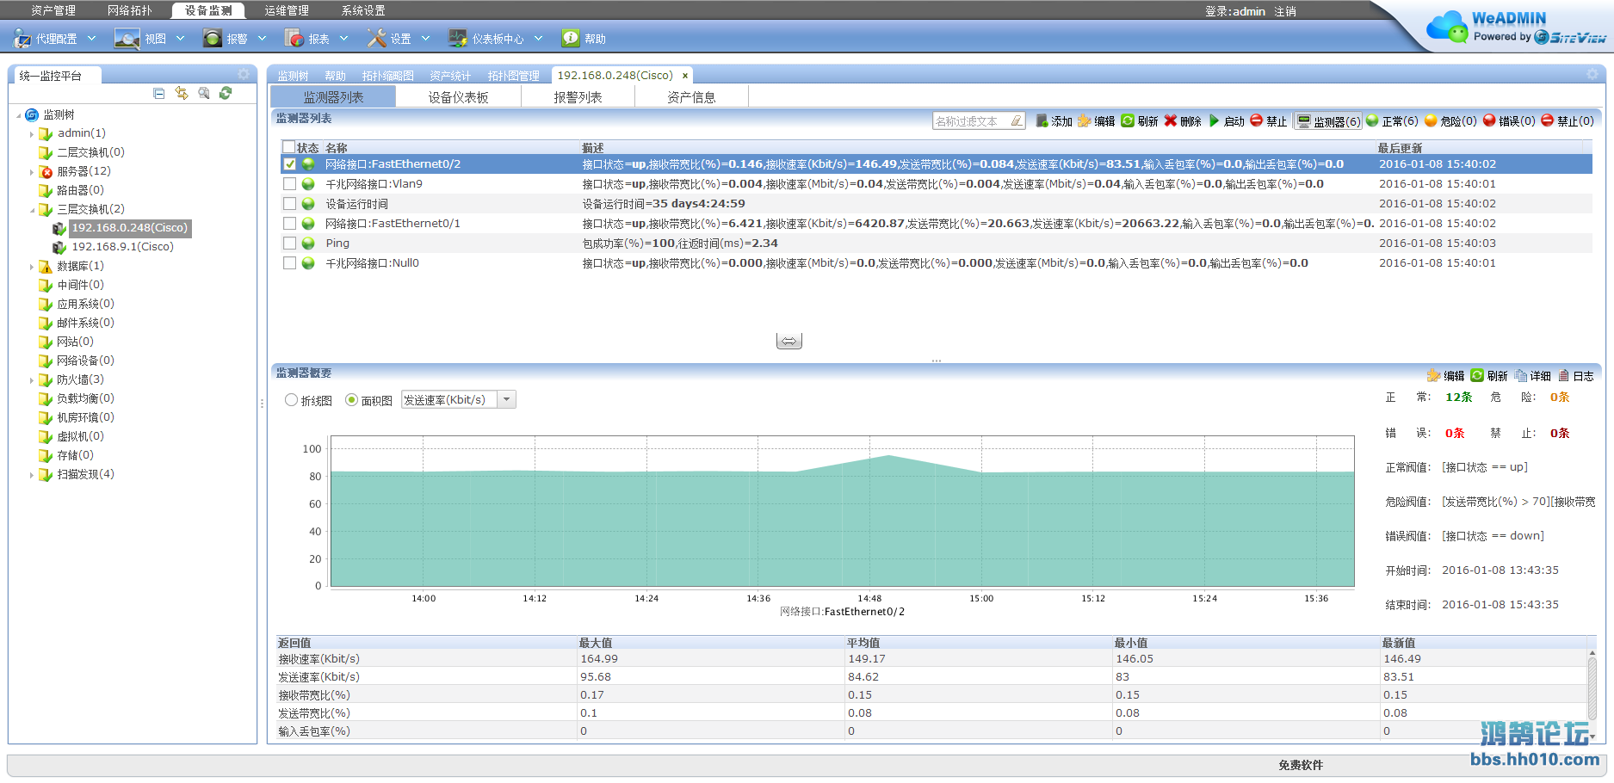
Task: Click the magnifier search icon above the tree
Action: point(204,93)
